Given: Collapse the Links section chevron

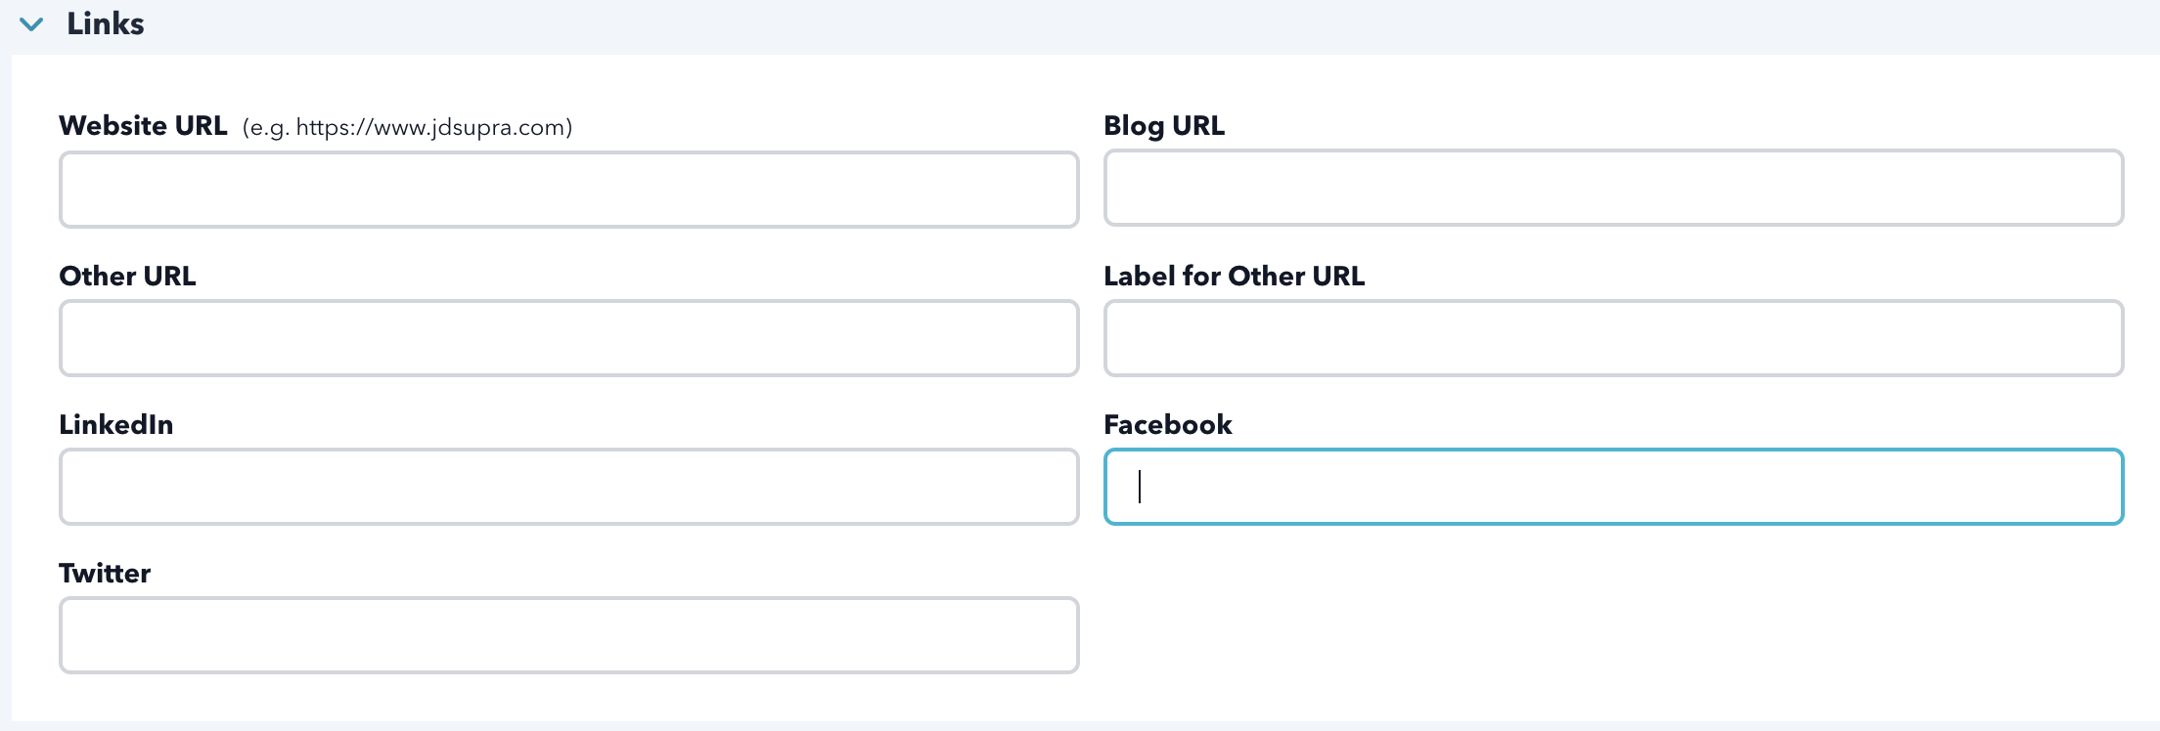Looking at the screenshot, I should click(31, 24).
